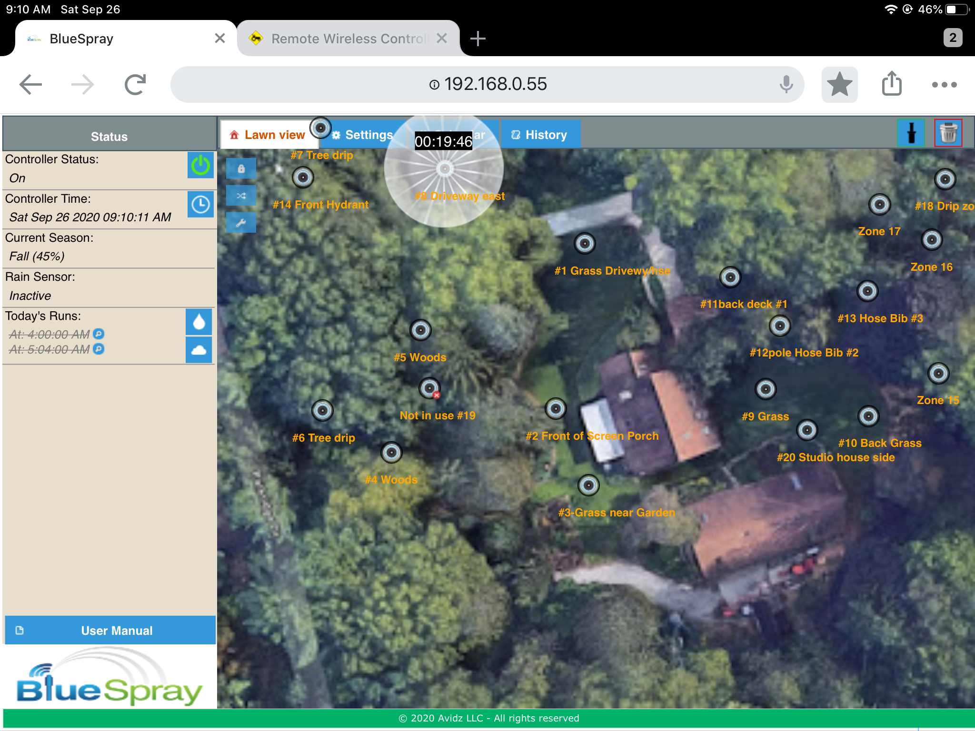The image size is (975, 731).
Task: Click the Zone 17 sprinkler marker
Action: [x=880, y=205]
